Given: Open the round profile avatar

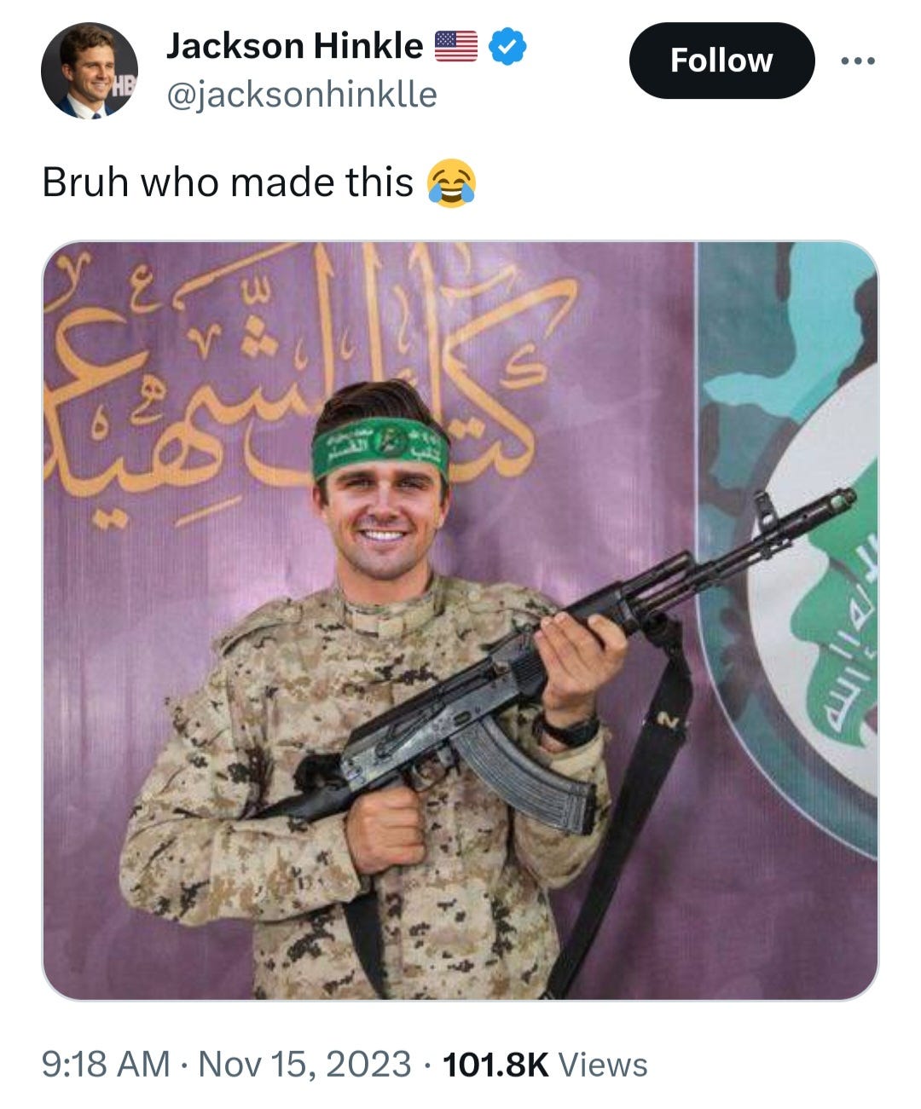Looking at the screenshot, I should [x=90, y=70].
